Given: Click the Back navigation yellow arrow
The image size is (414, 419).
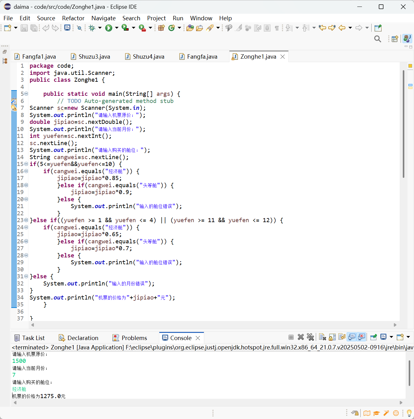Looking at the screenshot, I should pos(342,28).
